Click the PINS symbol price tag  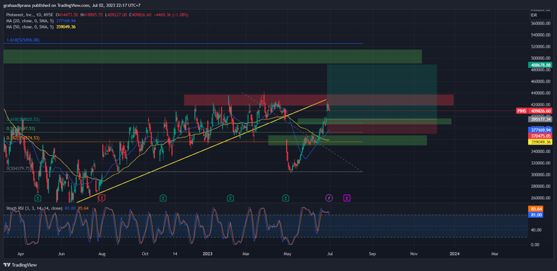[x=522, y=111]
